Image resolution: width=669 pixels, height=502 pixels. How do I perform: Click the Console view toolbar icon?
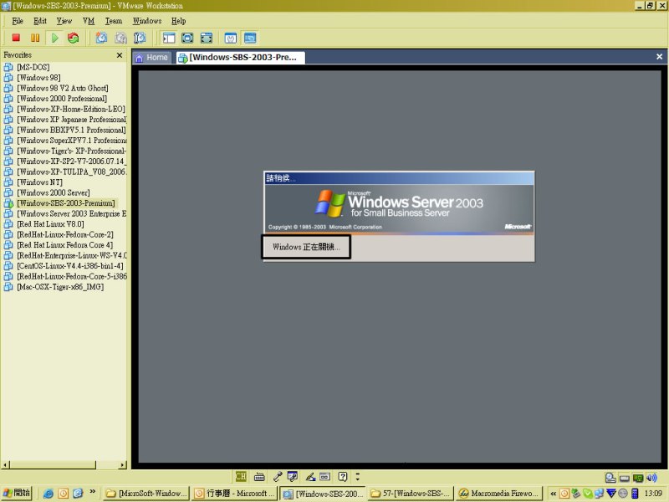pos(250,38)
